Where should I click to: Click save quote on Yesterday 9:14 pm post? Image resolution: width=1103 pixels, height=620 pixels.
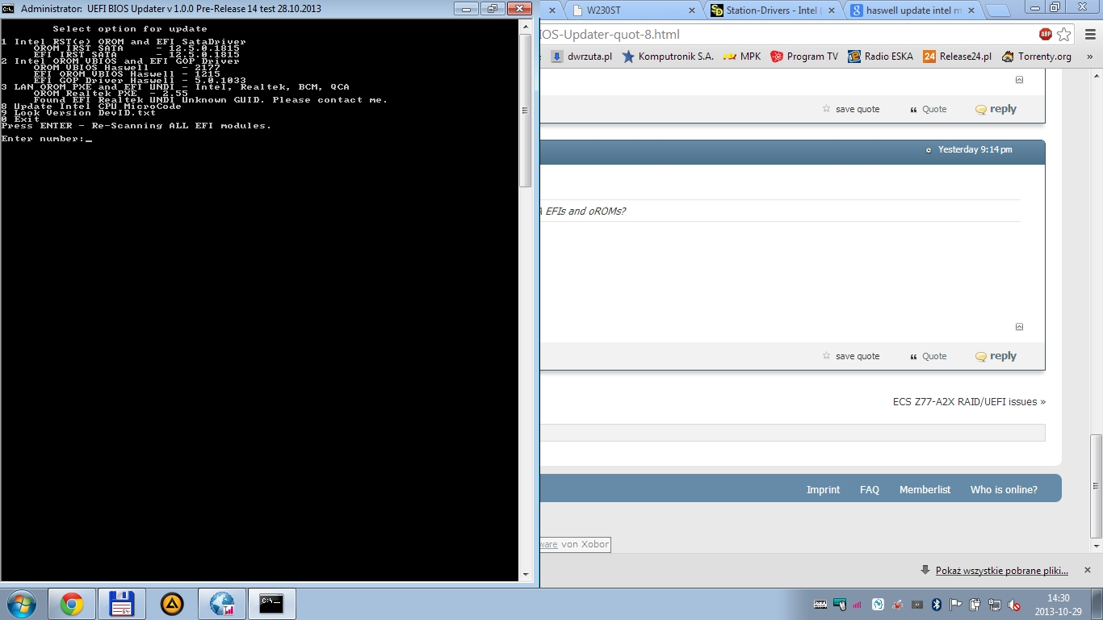[851, 356]
